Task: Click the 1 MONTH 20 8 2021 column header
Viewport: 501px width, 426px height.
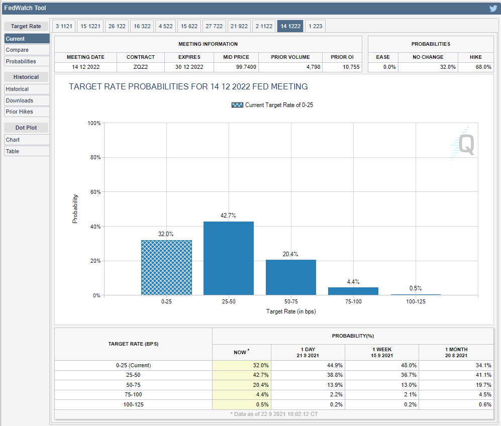Action: [456, 353]
